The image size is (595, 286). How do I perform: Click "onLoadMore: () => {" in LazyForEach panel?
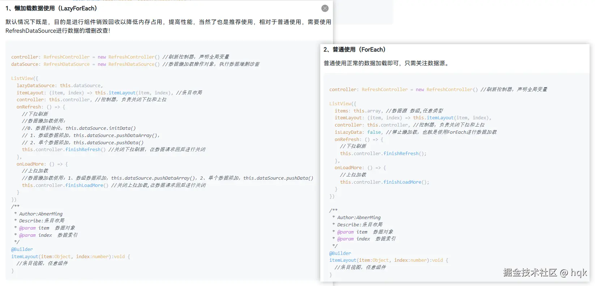tap(42, 164)
